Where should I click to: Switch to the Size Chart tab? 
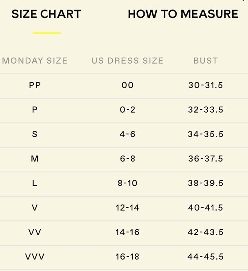[46, 14]
